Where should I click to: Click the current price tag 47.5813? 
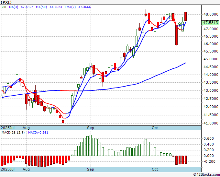210,23
